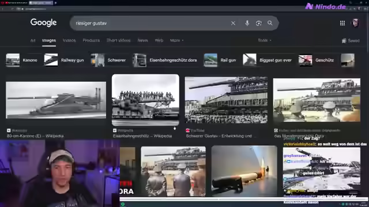Image resolution: width=369 pixels, height=207 pixels.
Task: Apply the Biggest gun ever suggestion chip
Action: click(268, 60)
